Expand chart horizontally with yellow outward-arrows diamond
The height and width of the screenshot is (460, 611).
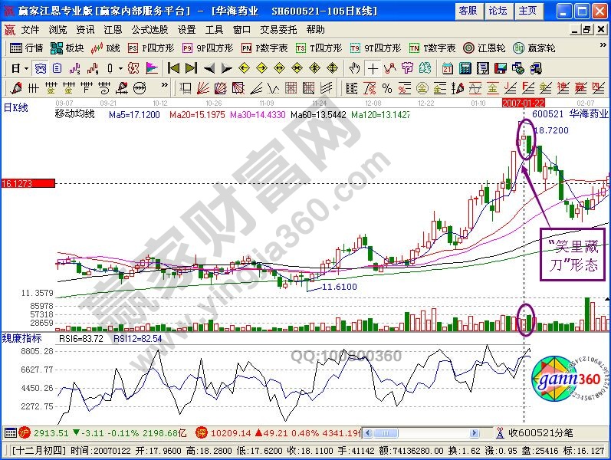(x=279, y=68)
